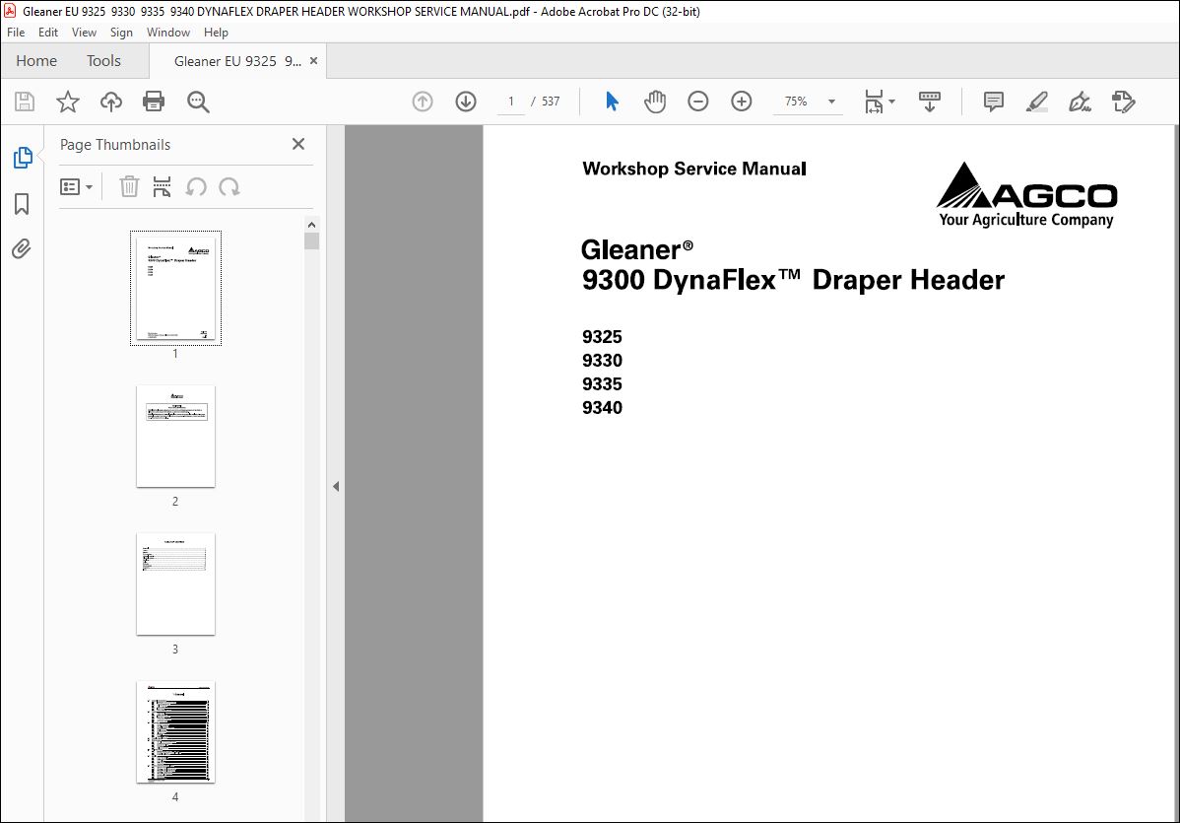The height and width of the screenshot is (823, 1180).
Task: Click 'Your Agriculture Company' tagline text
Action: click(x=1025, y=219)
